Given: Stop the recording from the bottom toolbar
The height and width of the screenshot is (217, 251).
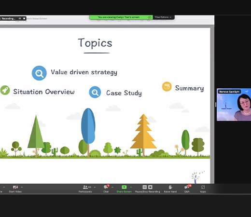Looking at the screenshot, I should click(150, 187).
